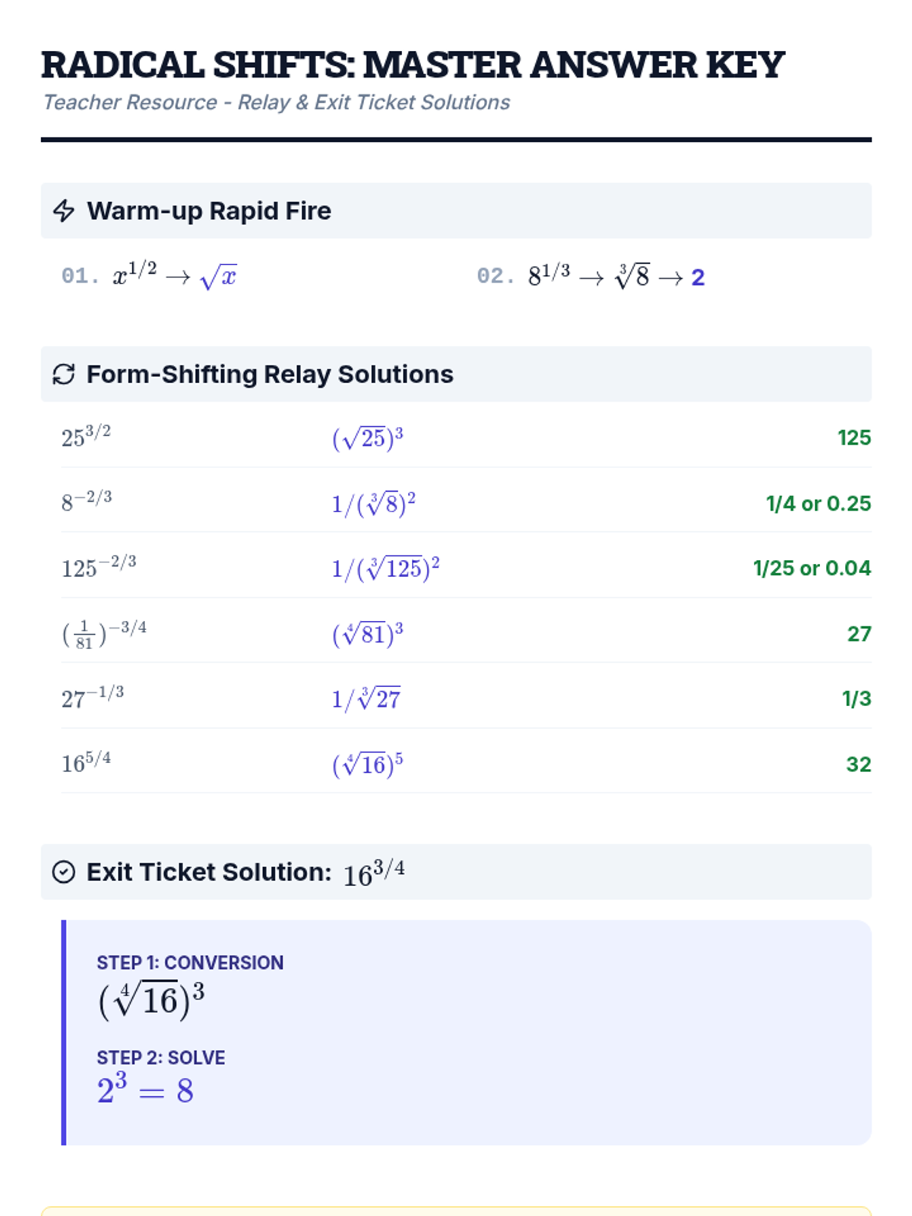912x1216 pixels.
Task: Click the checkmark circle Exit Ticket icon
Action: tap(64, 872)
